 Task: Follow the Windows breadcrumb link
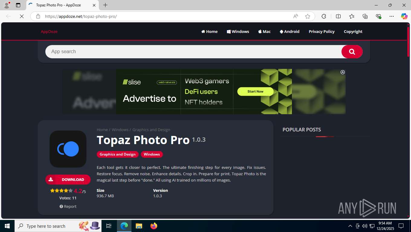click(120, 130)
